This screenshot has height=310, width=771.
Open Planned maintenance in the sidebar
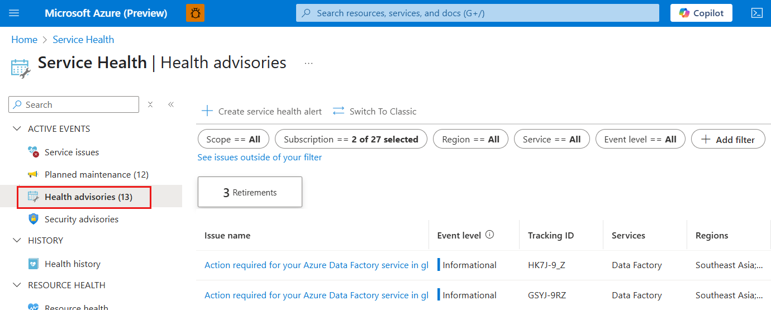(96, 175)
